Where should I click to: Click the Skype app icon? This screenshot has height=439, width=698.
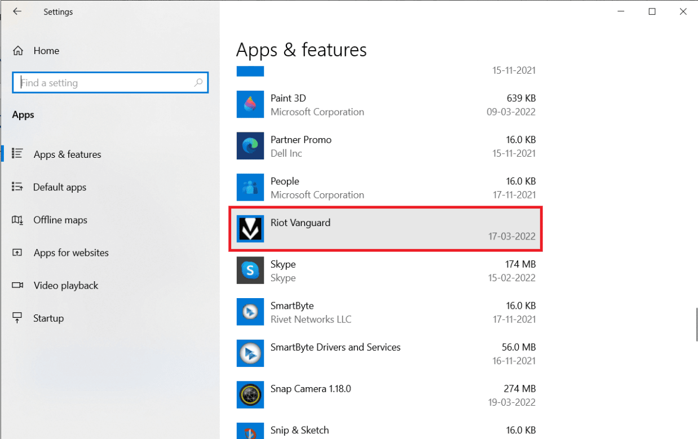pyautogui.click(x=250, y=271)
